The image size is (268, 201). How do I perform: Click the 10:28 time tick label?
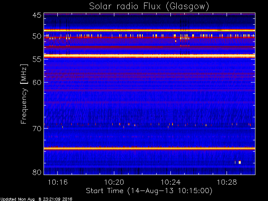point(227,183)
